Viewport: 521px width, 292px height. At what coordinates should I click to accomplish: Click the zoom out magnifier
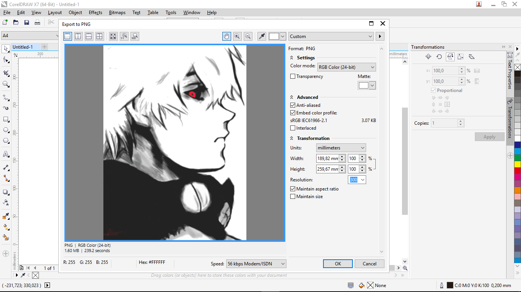pyautogui.click(x=248, y=36)
